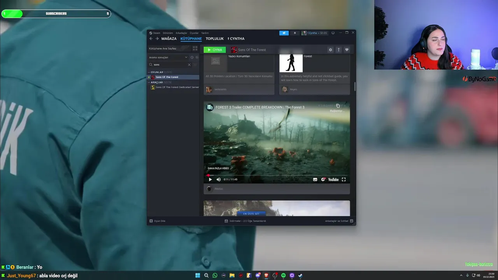The height and width of the screenshot is (280, 498).
Task: Expand the Arama sonuçları dropdown
Action: click(x=168, y=58)
